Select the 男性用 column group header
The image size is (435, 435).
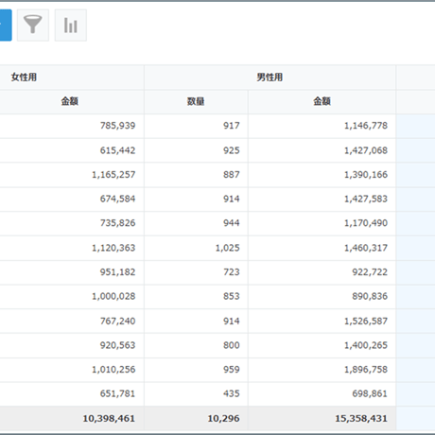pyautogui.click(x=270, y=78)
